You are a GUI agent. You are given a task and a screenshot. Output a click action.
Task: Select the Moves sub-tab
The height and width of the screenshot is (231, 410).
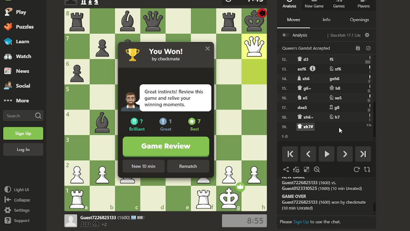(293, 20)
